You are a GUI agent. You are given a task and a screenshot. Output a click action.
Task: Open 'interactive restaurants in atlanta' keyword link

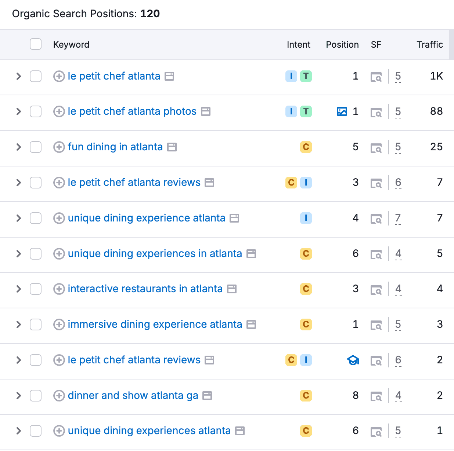pos(145,289)
